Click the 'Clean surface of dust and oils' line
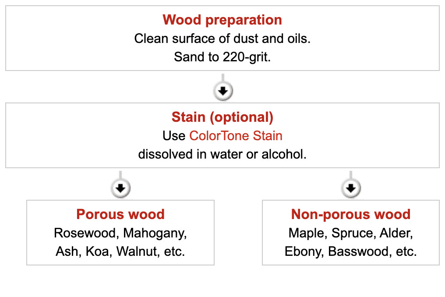The width and height of the screenshot is (445, 297). (222, 39)
